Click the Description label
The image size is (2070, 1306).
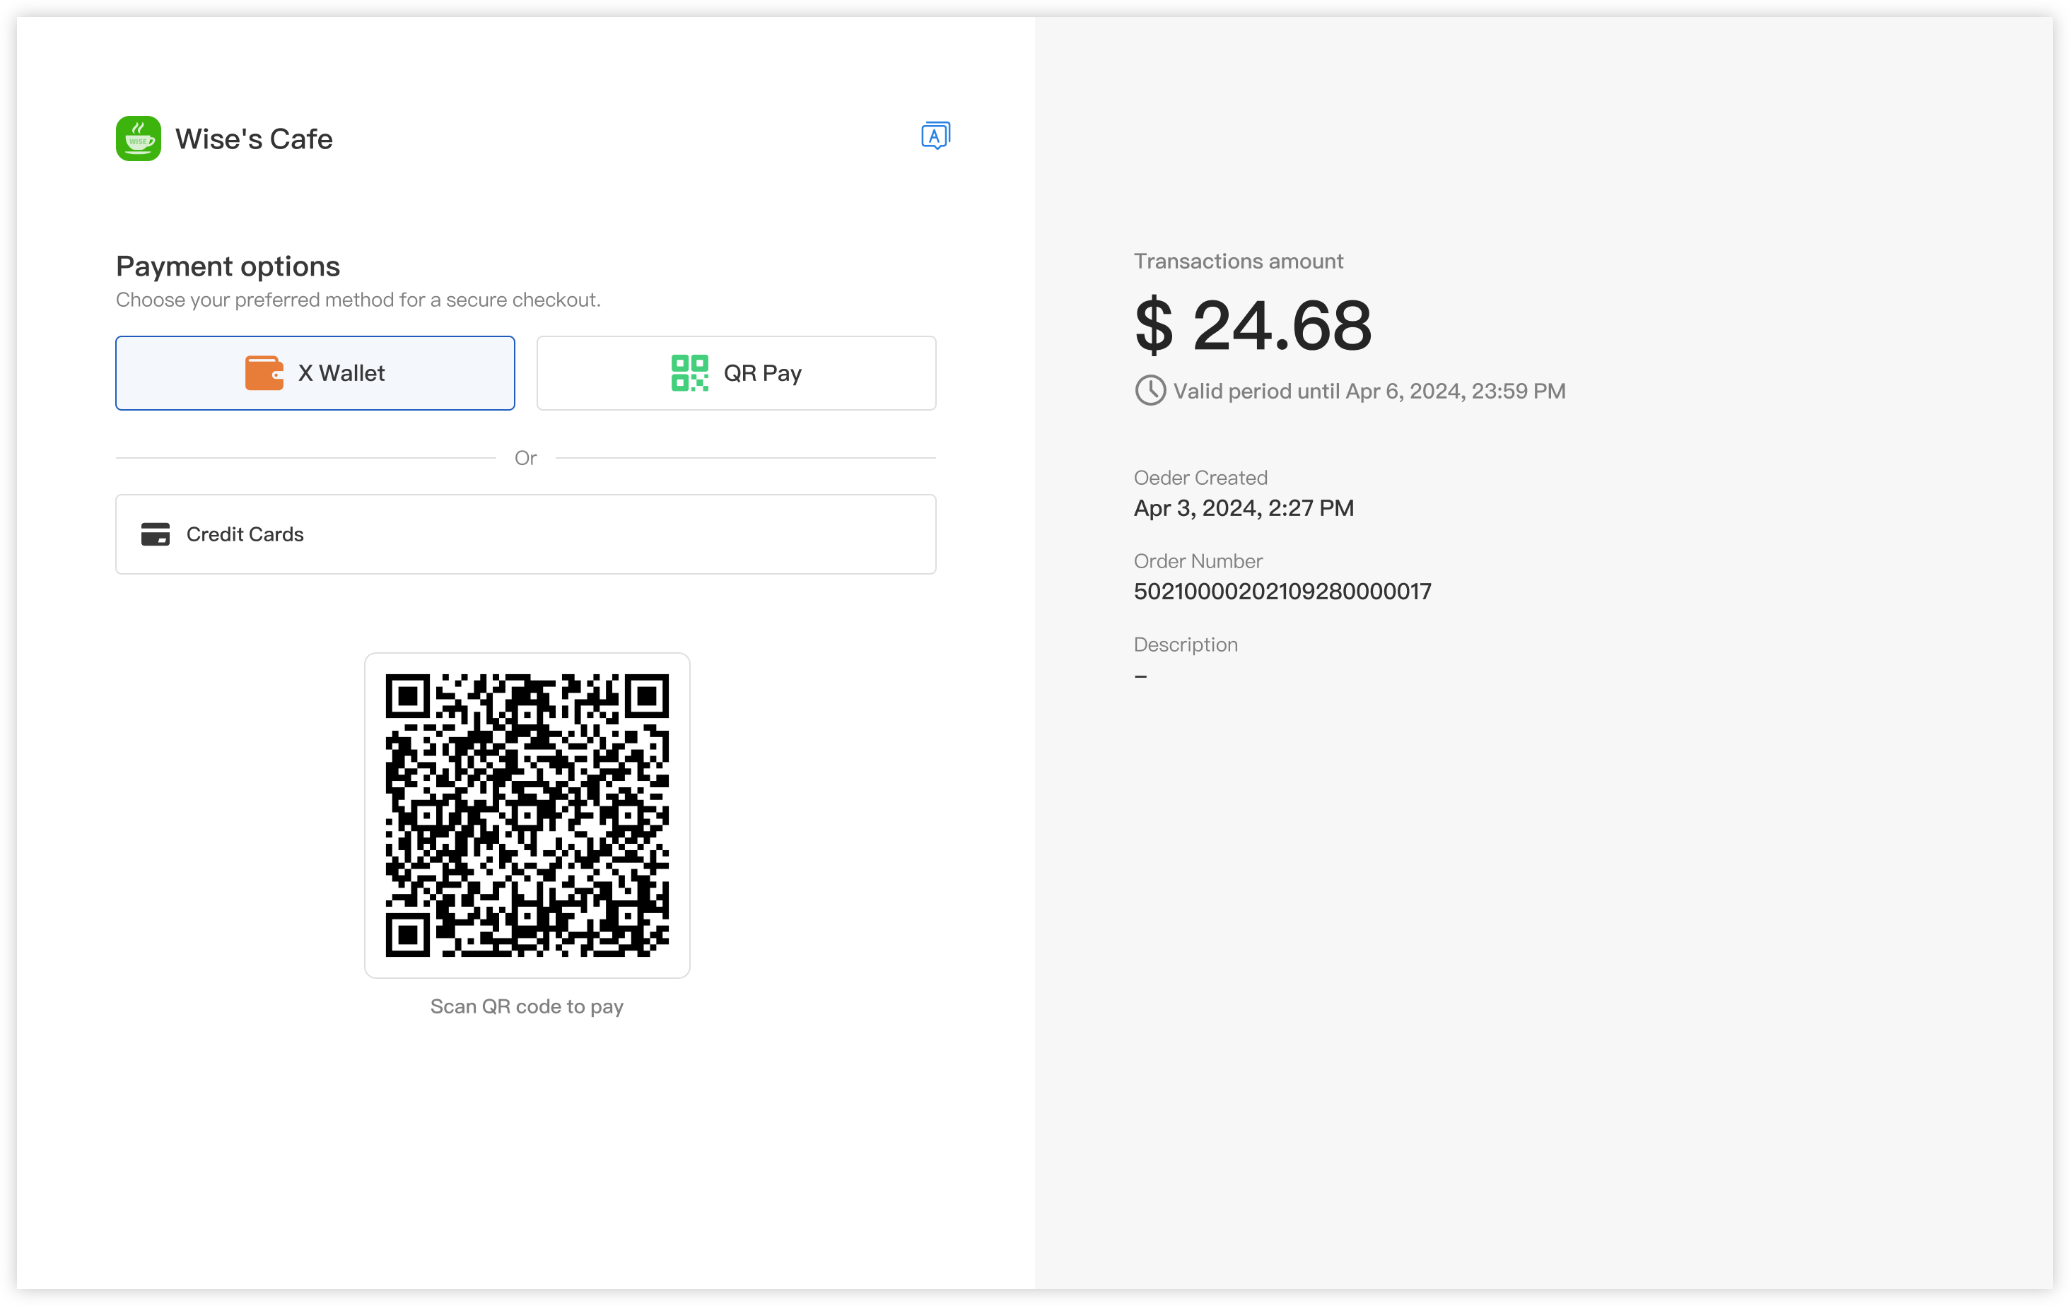(x=1186, y=645)
